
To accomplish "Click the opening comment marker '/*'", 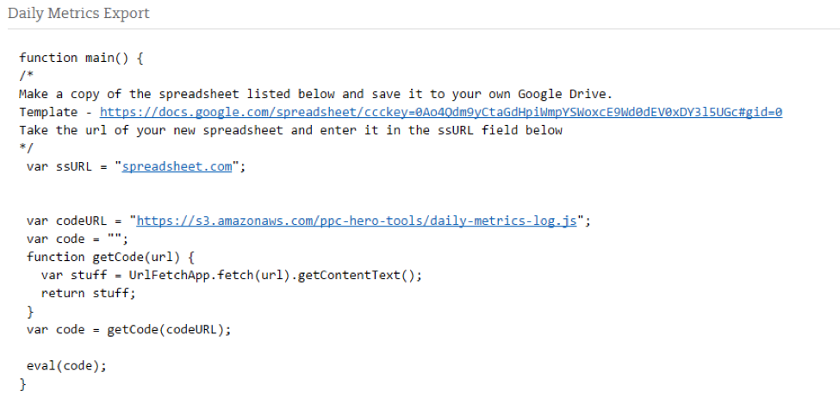I will coord(26,76).
